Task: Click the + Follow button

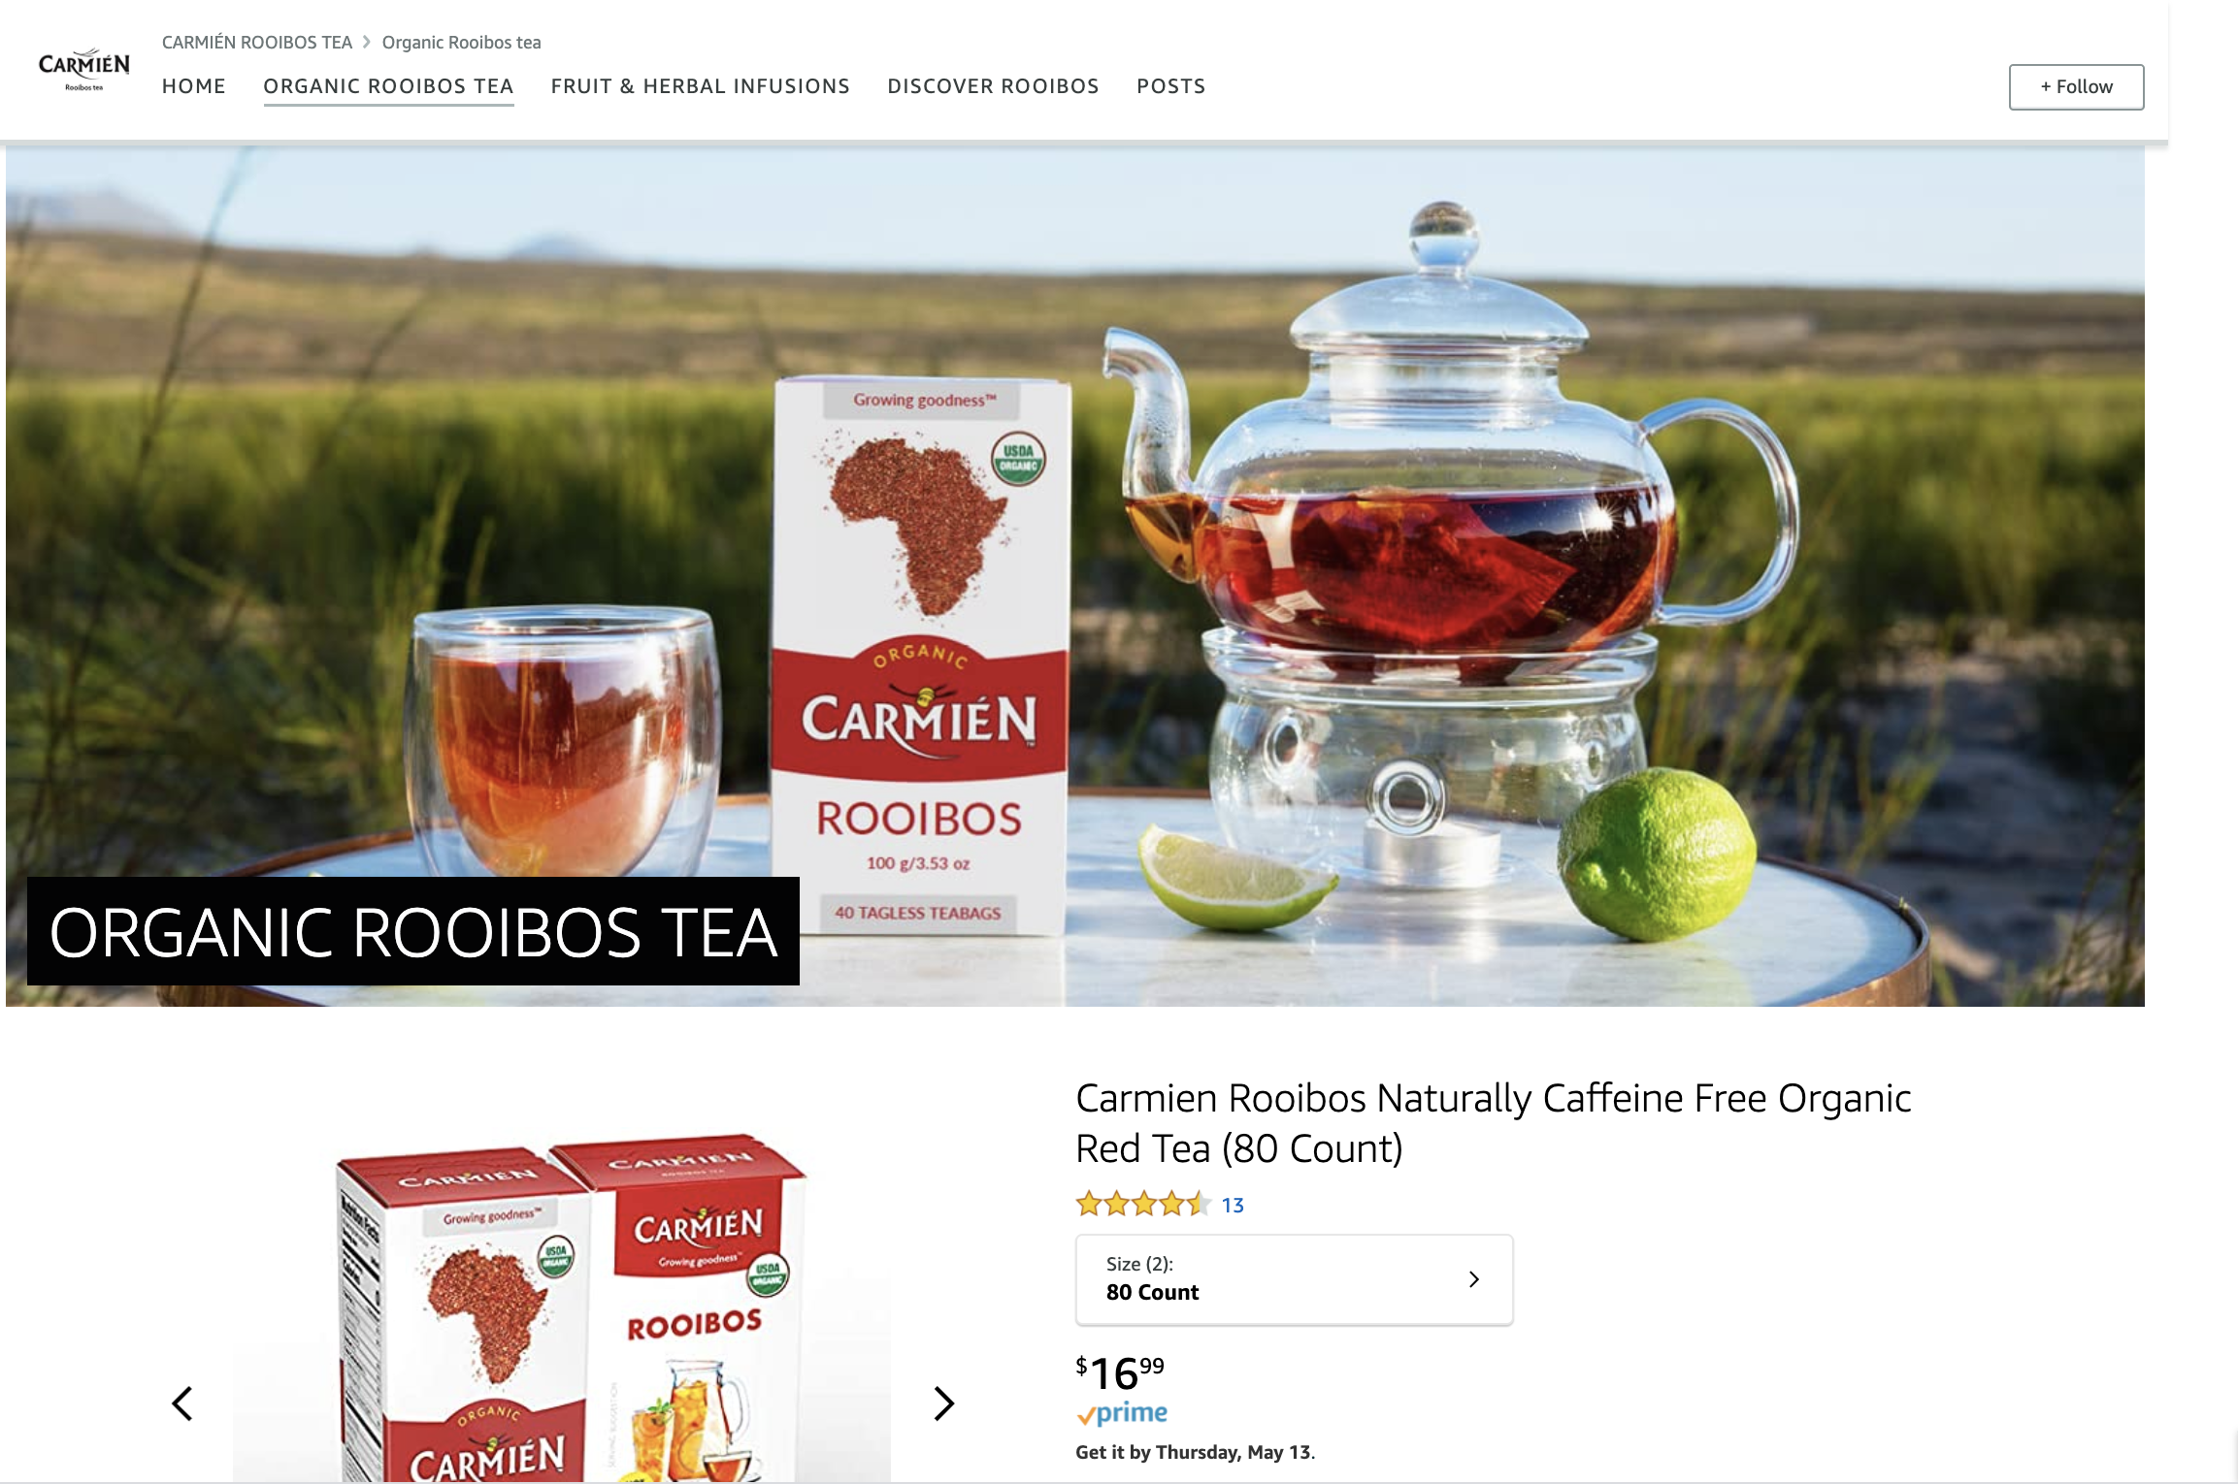Action: pos(2076,87)
